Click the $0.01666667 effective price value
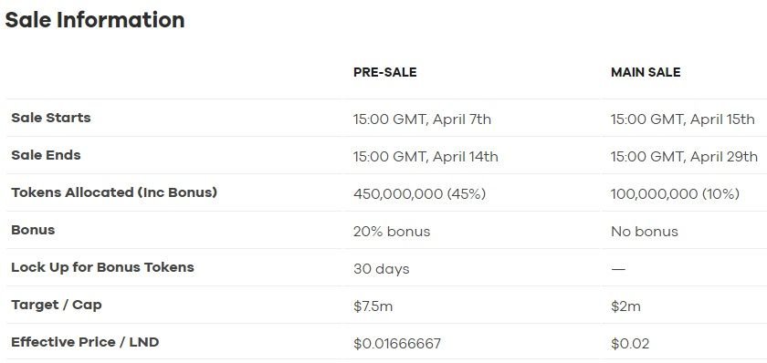767x363 pixels. (x=397, y=344)
